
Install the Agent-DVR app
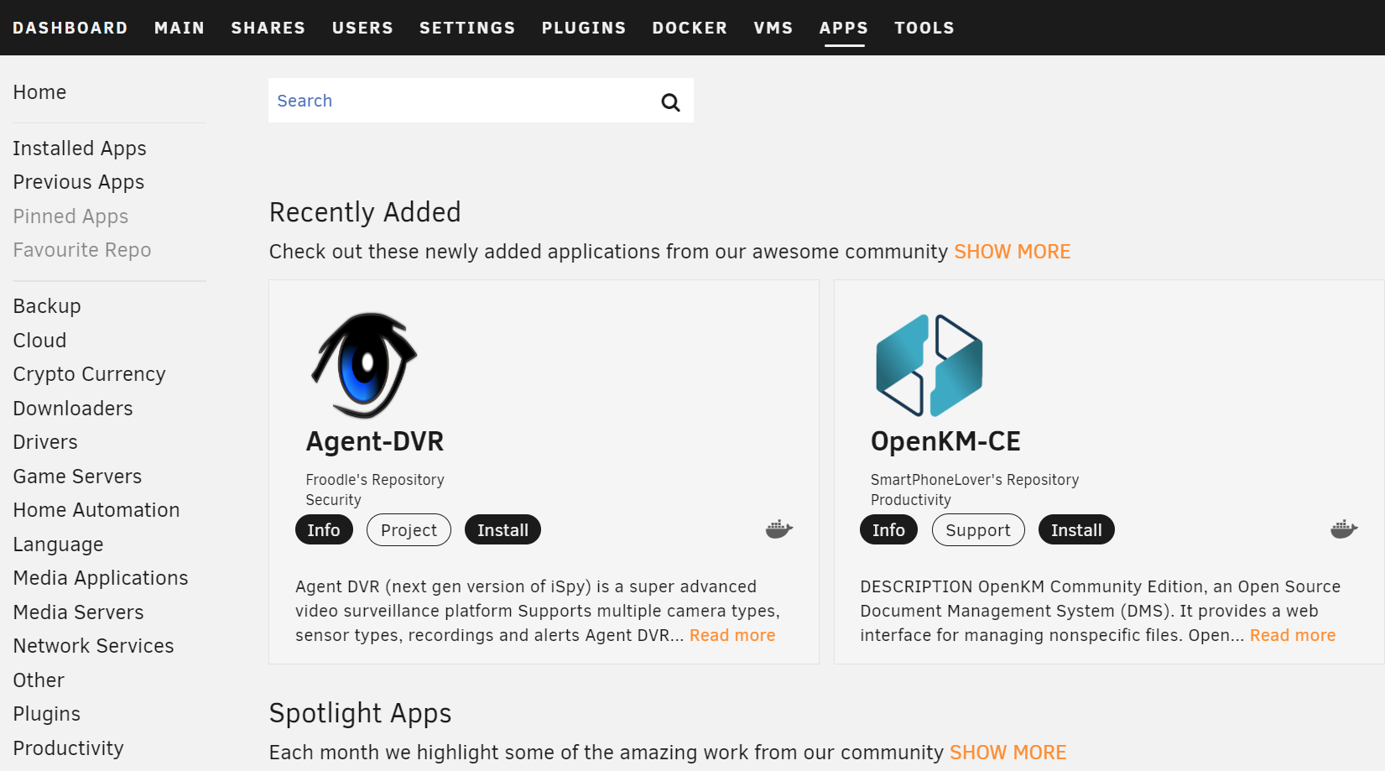pos(502,530)
